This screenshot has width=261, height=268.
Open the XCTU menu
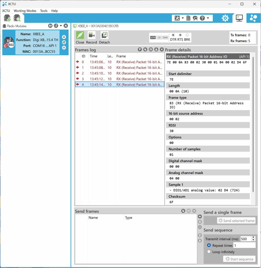[6, 10]
